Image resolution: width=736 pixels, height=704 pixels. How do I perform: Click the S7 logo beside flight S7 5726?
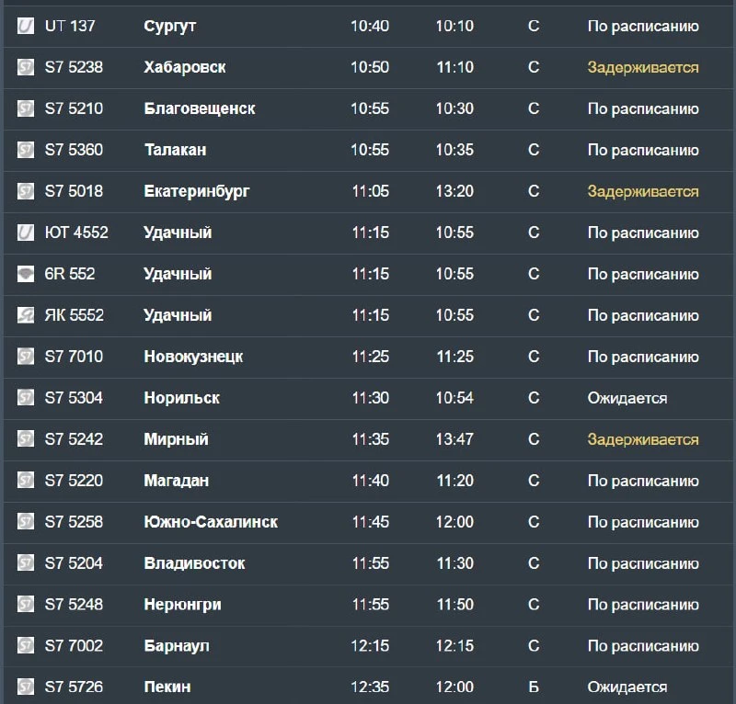coord(26,687)
